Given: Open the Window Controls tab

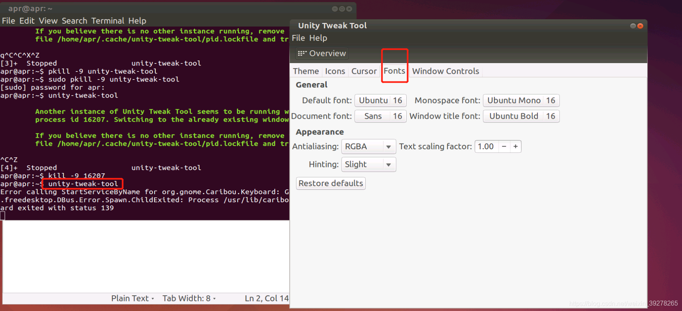Looking at the screenshot, I should (446, 71).
